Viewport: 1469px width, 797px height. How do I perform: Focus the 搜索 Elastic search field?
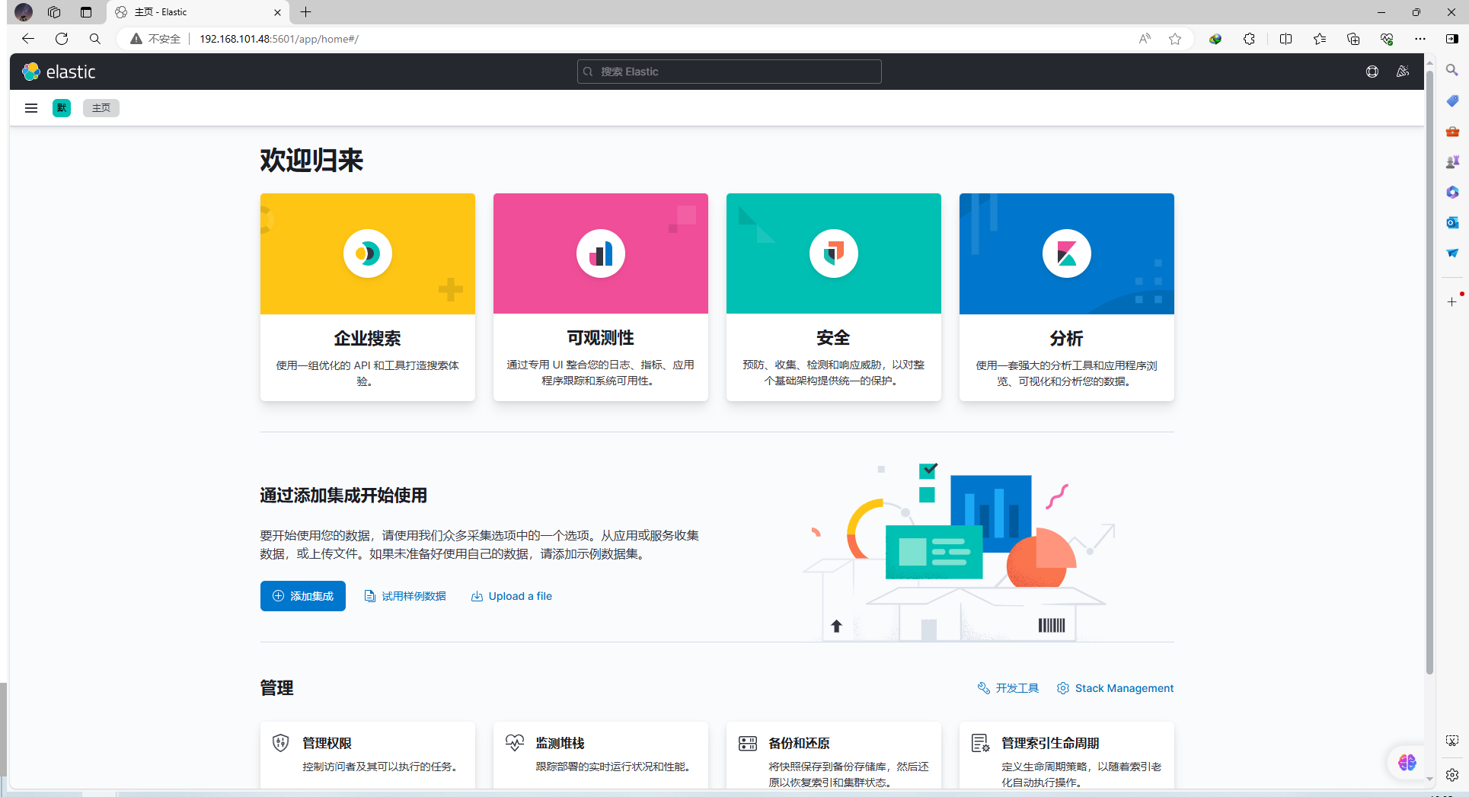point(729,72)
